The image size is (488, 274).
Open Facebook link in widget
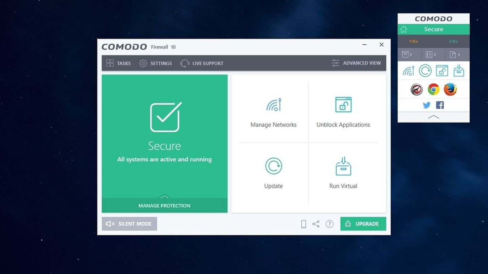tap(440, 105)
